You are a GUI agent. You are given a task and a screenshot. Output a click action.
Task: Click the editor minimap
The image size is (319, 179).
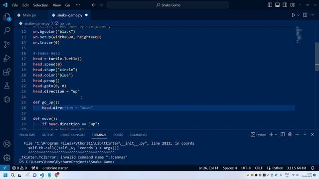point(299,35)
